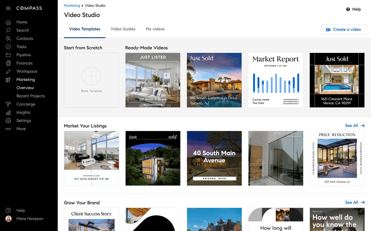Click the More dots icon
This screenshot has height=231, width=371.
[8, 129]
